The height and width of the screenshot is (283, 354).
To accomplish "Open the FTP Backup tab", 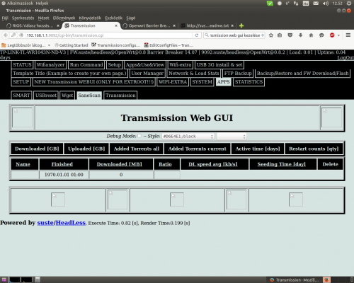I will coord(238,74).
